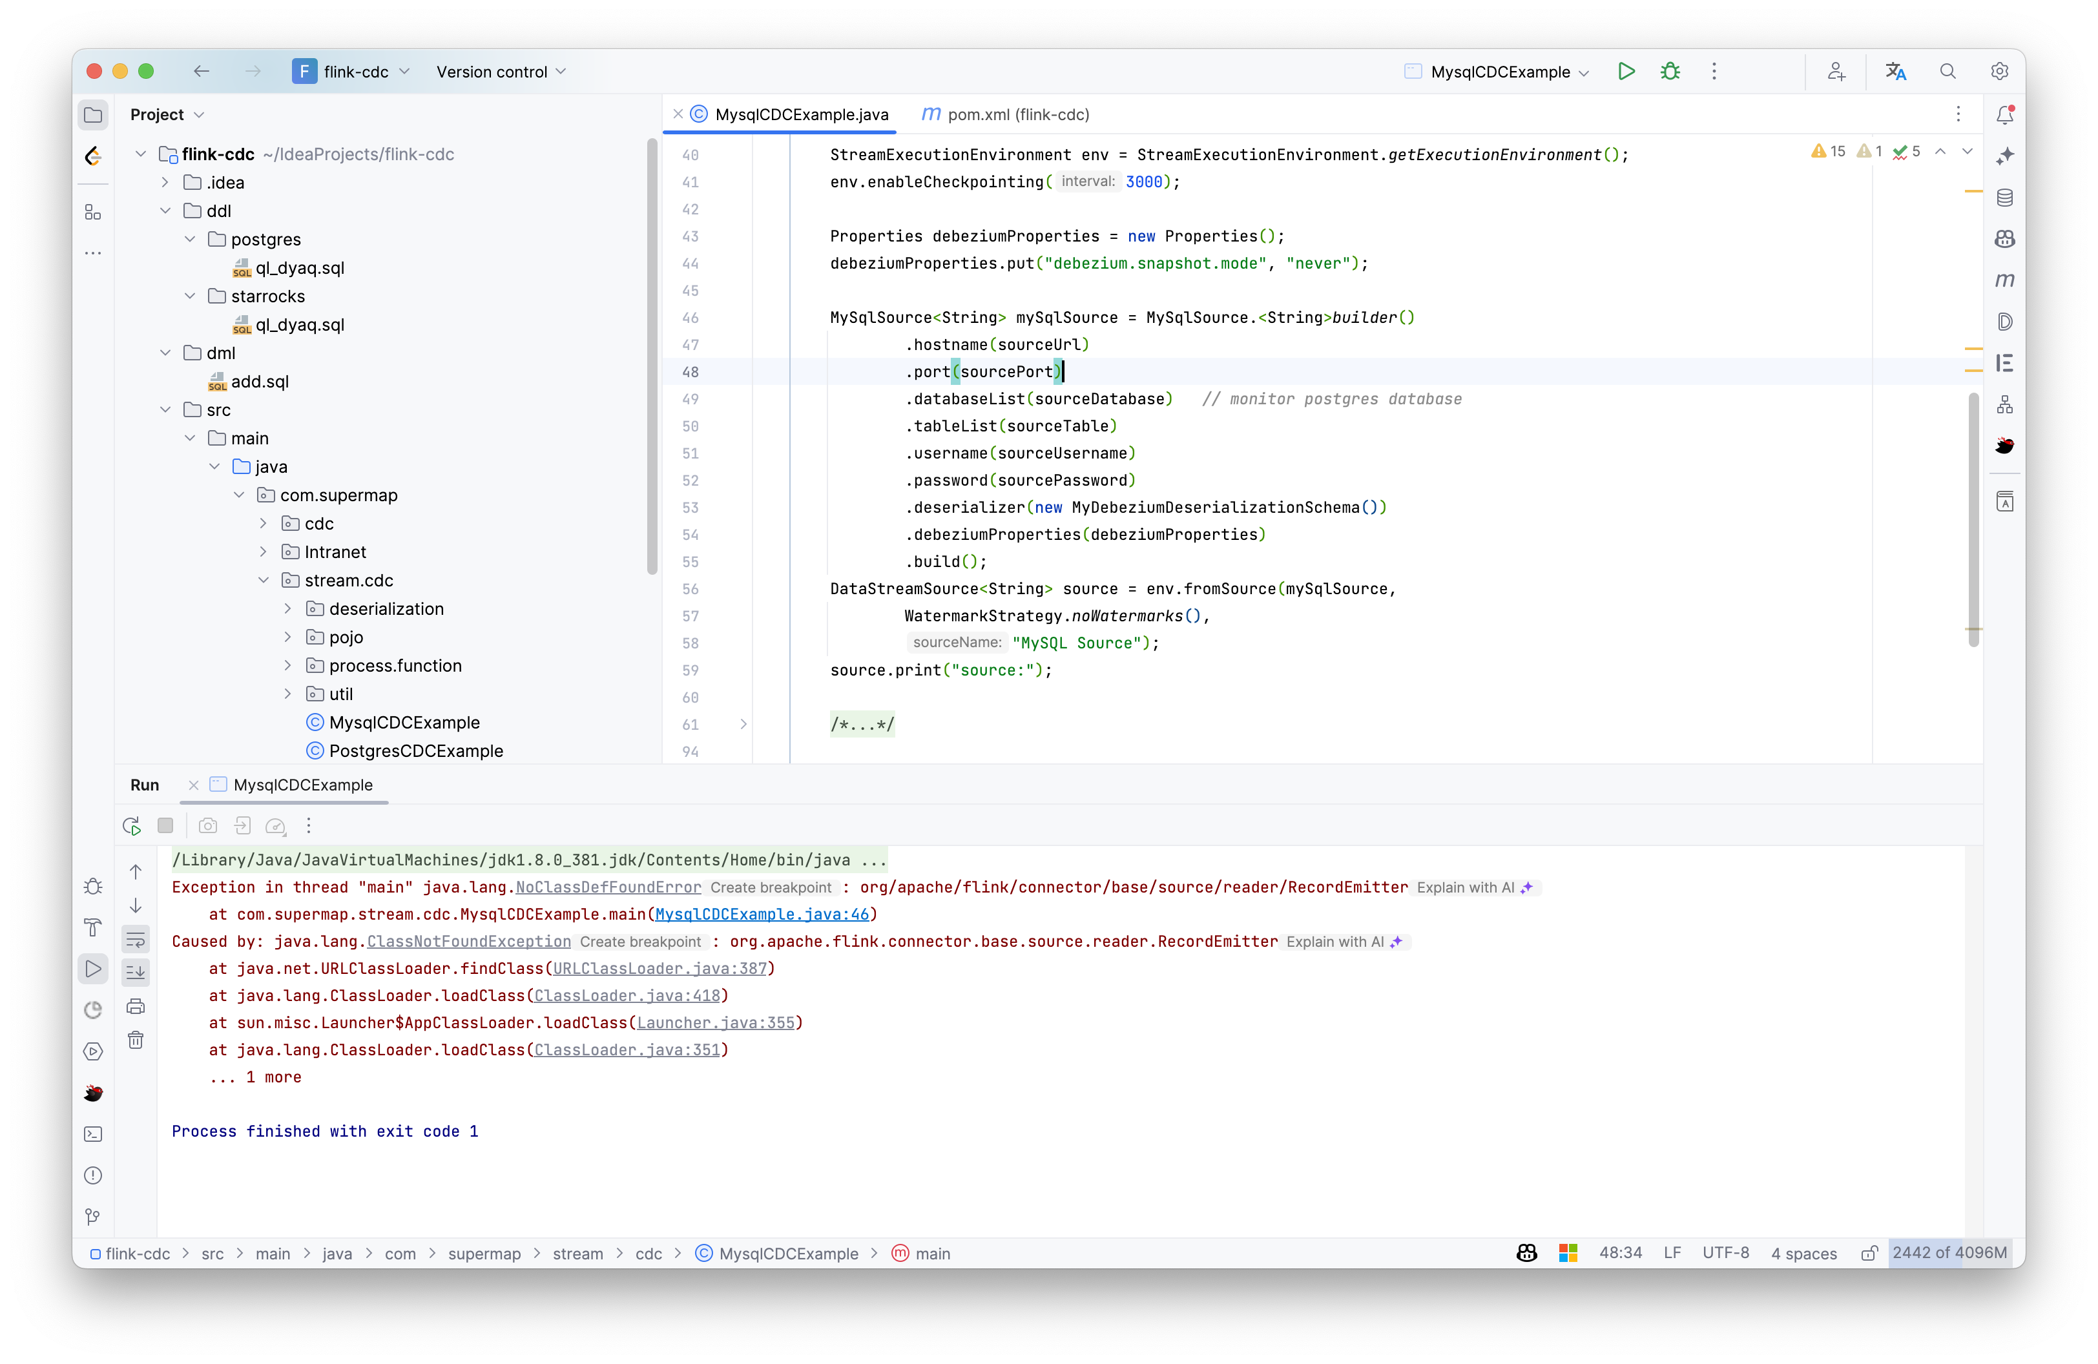Open the toolbar more actions menu
Image resolution: width=2098 pixels, height=1364 pixels.
1714,72
